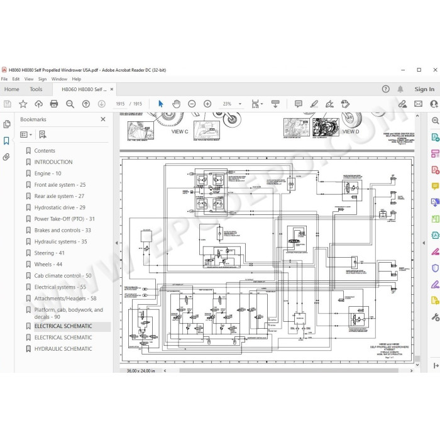Open notifications bell
440x440 pixels.
click(400, 89)
